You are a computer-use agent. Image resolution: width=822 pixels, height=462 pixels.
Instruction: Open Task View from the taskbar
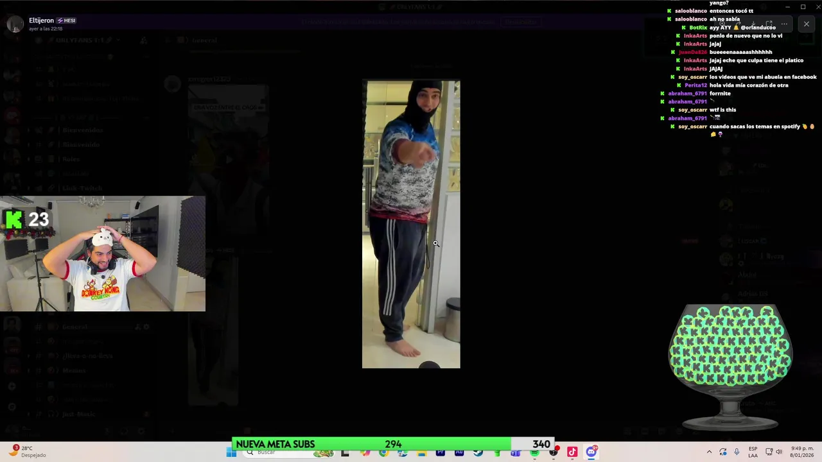pyautogui.click(x=345, y=452)
